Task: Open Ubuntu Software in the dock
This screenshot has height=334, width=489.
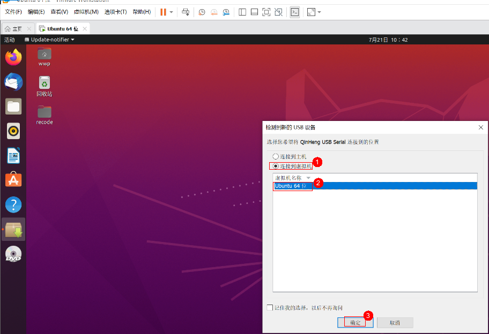Action: (13, 180)
